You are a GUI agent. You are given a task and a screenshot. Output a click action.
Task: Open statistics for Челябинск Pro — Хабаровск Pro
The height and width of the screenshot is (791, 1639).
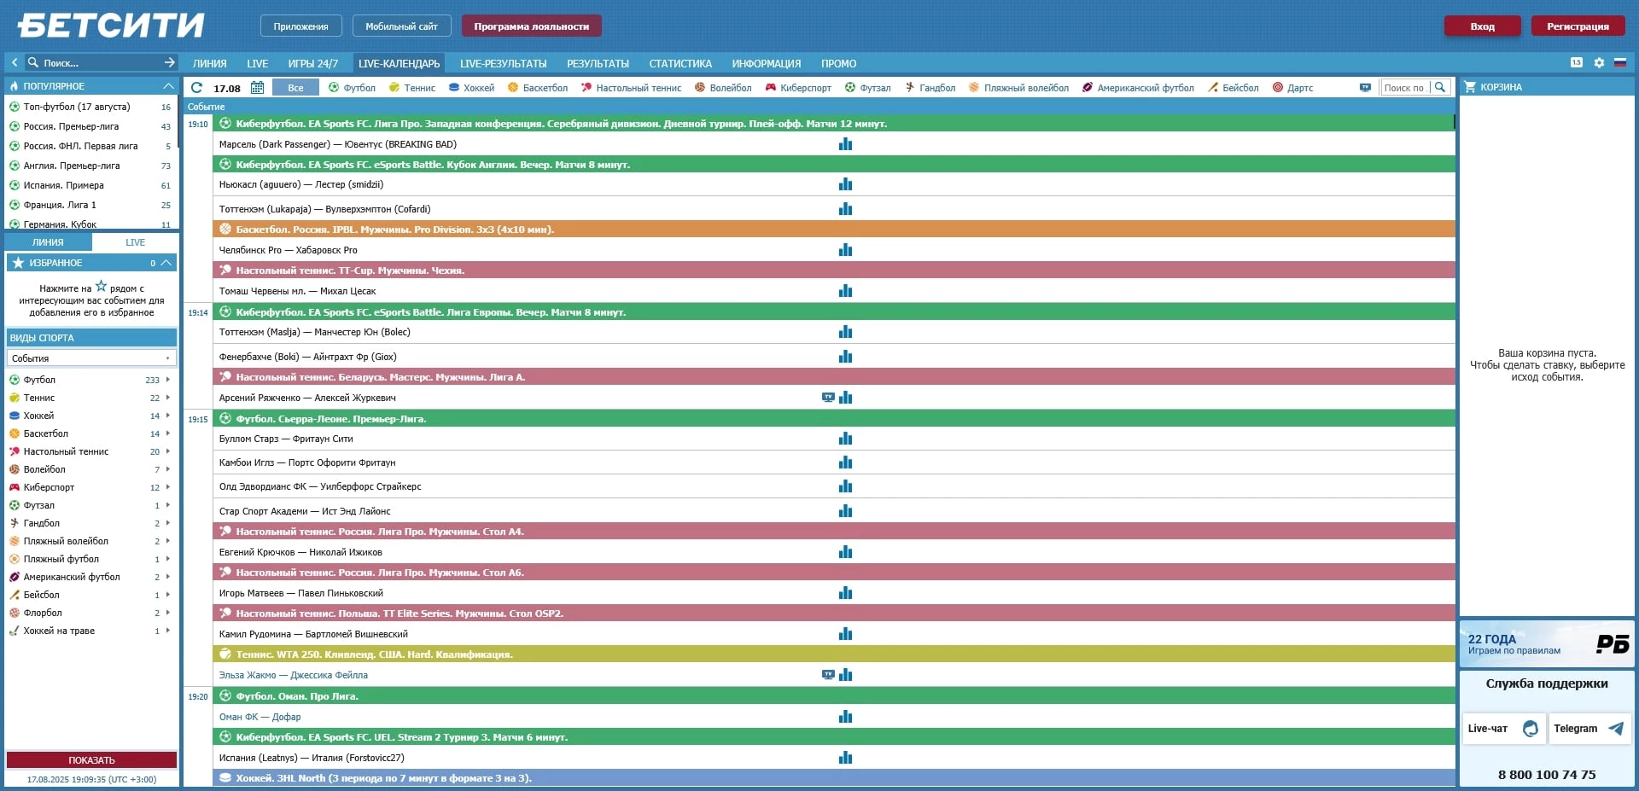click(845, 250)
